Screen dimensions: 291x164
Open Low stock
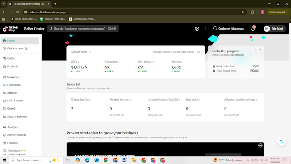point(193,100)
